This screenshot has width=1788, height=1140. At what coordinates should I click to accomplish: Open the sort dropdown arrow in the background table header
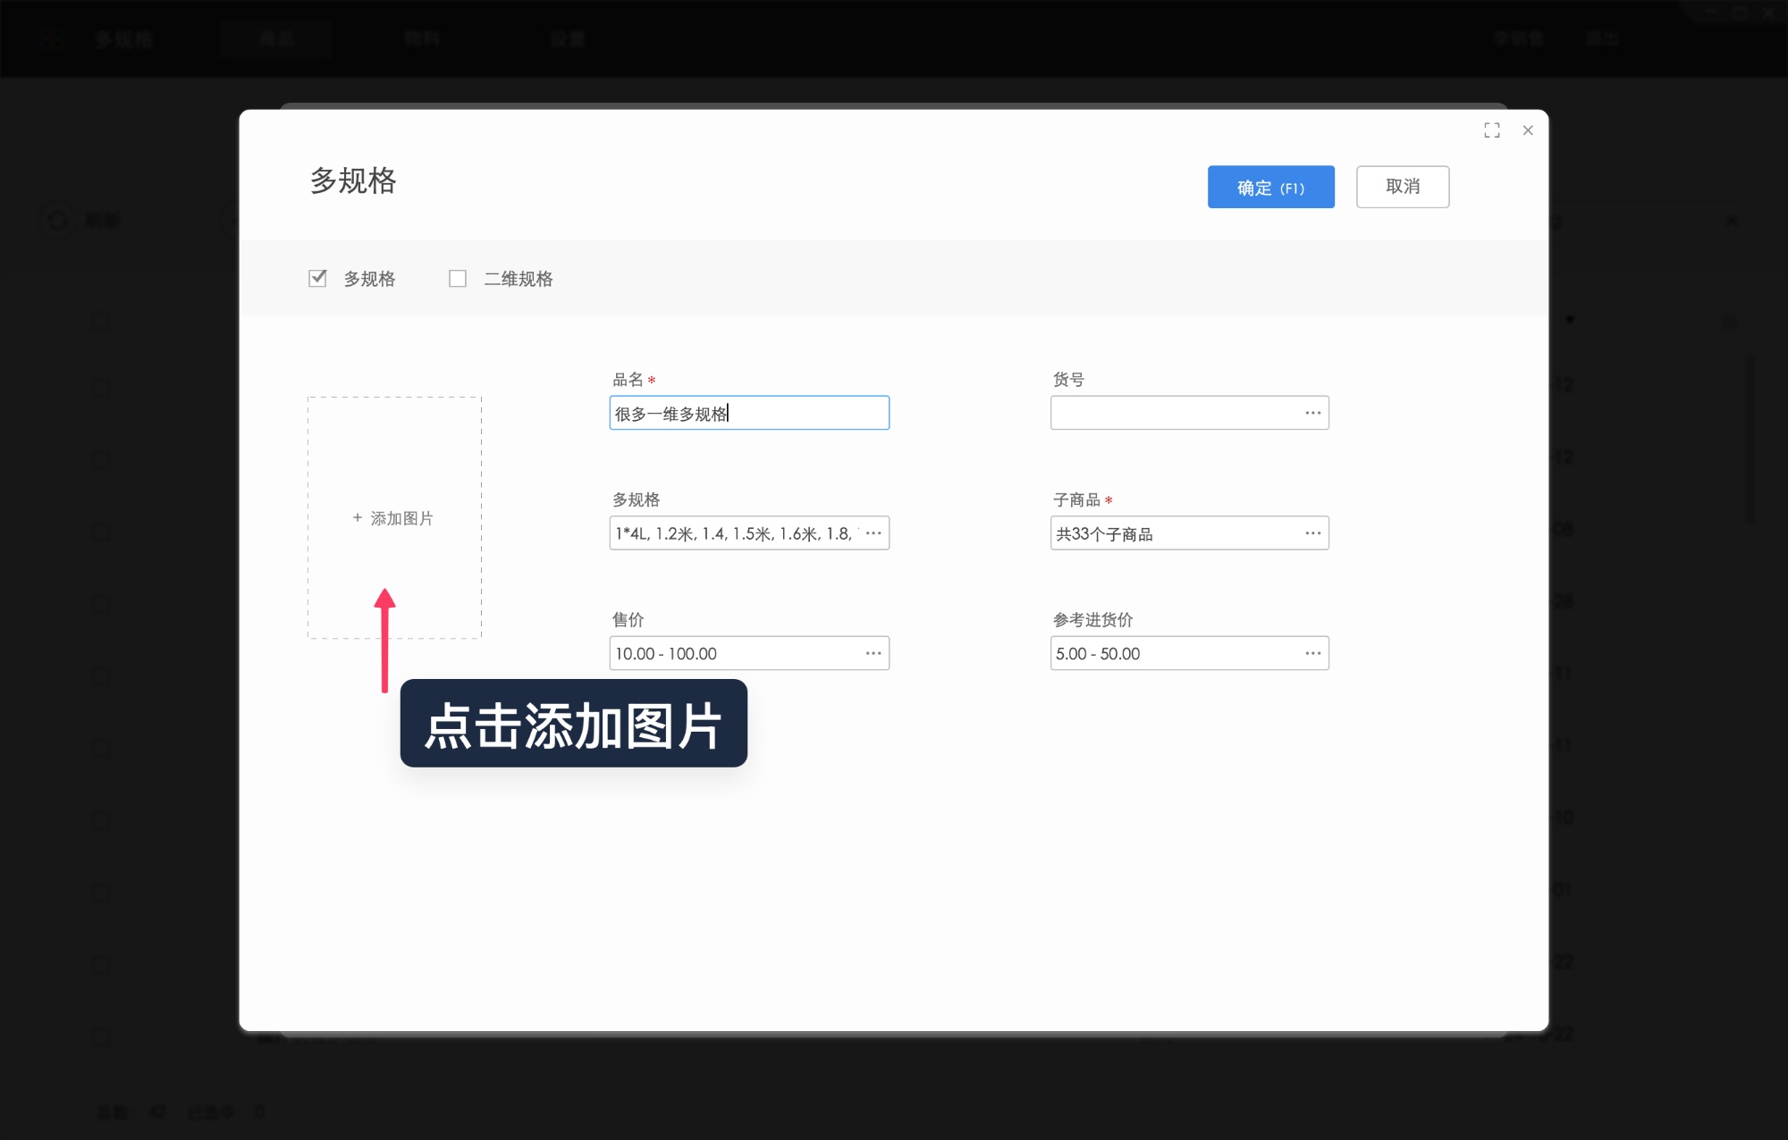(1571, 319)
